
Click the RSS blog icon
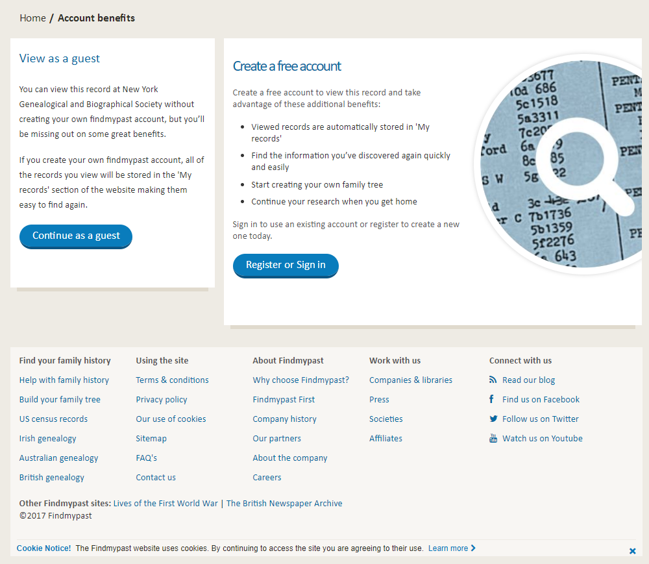coord(493,380)
